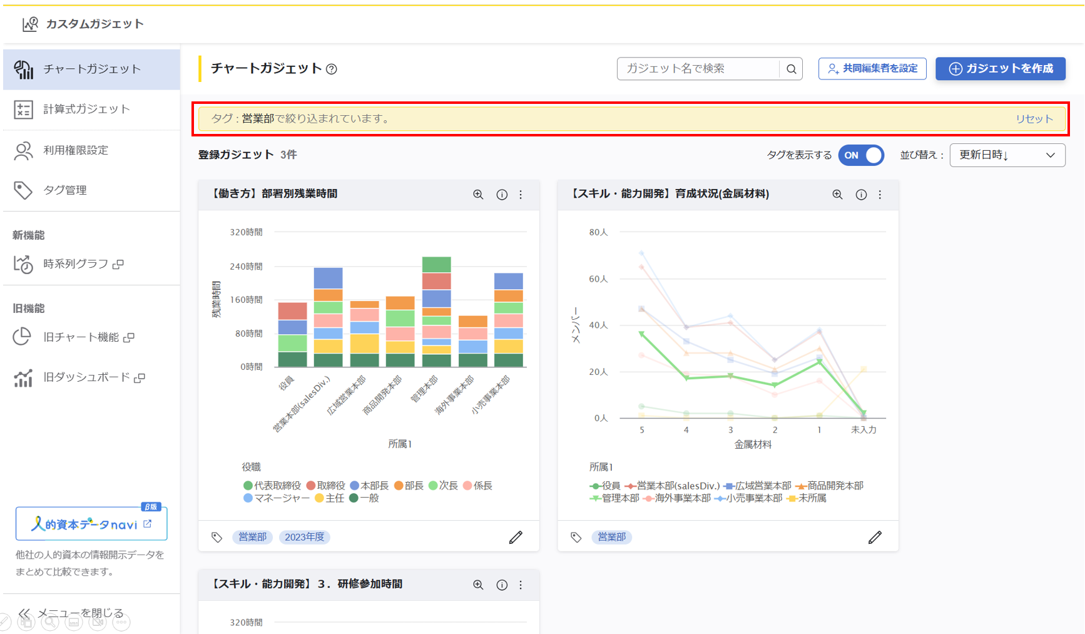Edit the 育成状況(金属材料) gadget with pencil icon

point(875,537)
